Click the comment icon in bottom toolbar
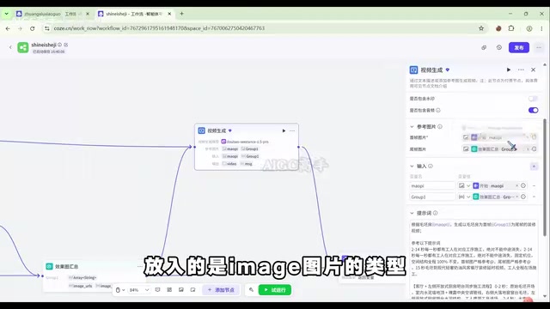This screenshot has width=550, height=309. coord(157,290)
